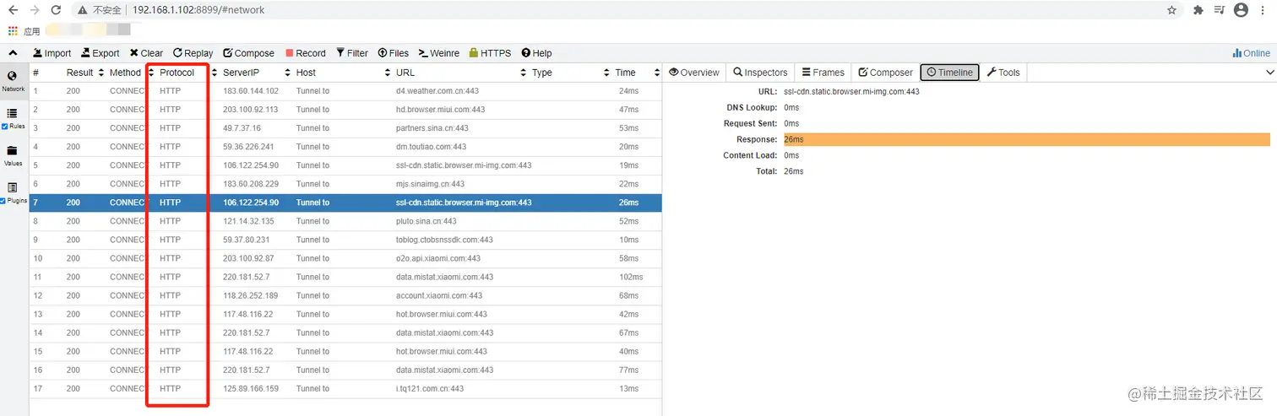Sort by the URL column
Viewport: 1277px width, 416px height.
460,73
